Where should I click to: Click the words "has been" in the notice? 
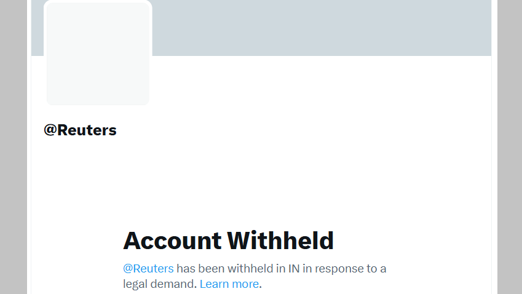click(200, 268)
